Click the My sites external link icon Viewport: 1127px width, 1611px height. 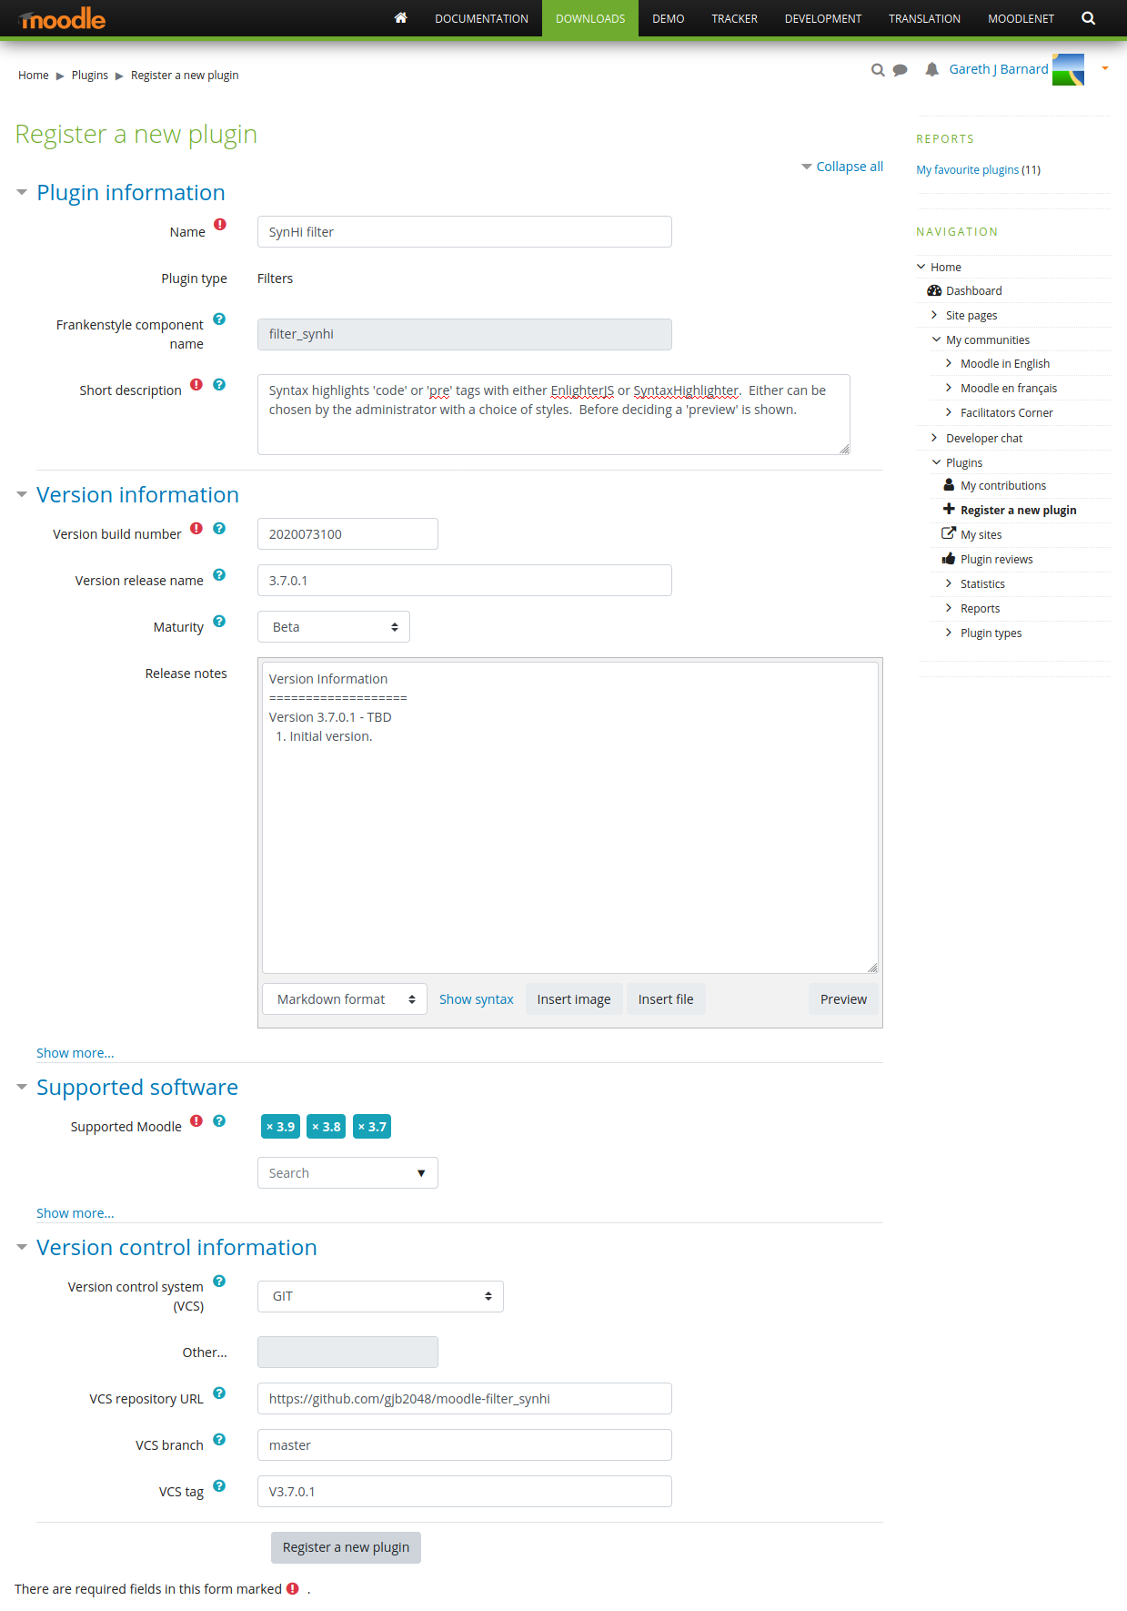(949, 533)
